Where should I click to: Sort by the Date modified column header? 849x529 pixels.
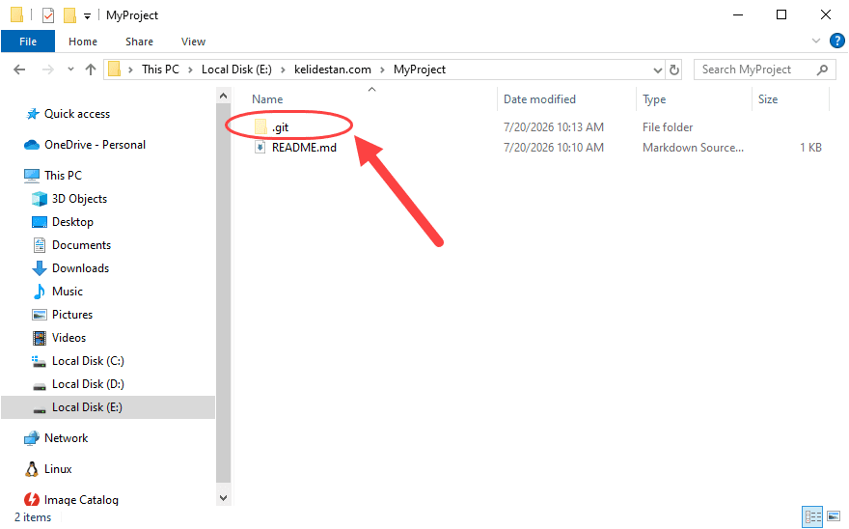539,99
